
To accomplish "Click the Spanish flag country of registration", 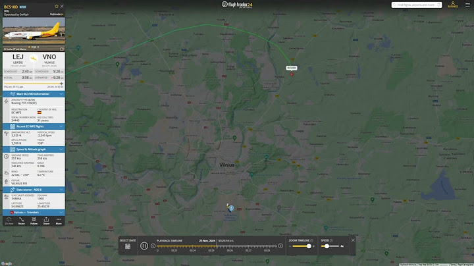I will [x=39, y=113].
